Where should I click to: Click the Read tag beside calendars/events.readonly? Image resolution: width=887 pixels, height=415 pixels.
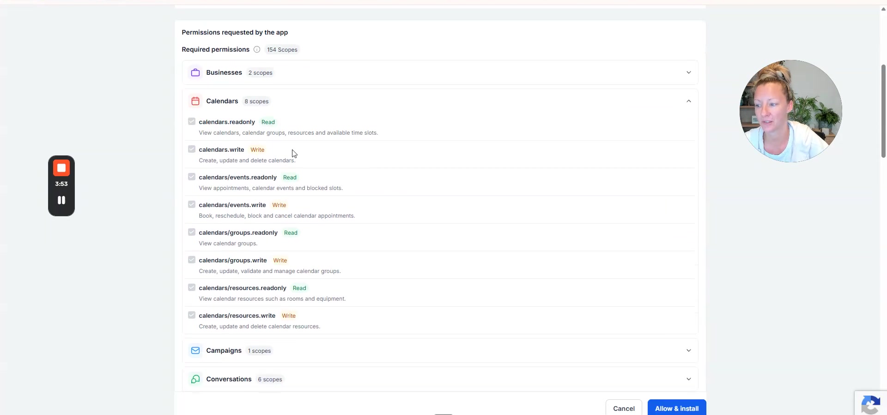click(290, 178)
